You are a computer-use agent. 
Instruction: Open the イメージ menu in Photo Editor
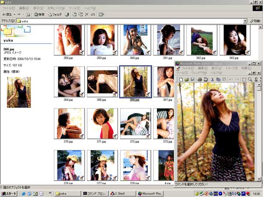231,68
